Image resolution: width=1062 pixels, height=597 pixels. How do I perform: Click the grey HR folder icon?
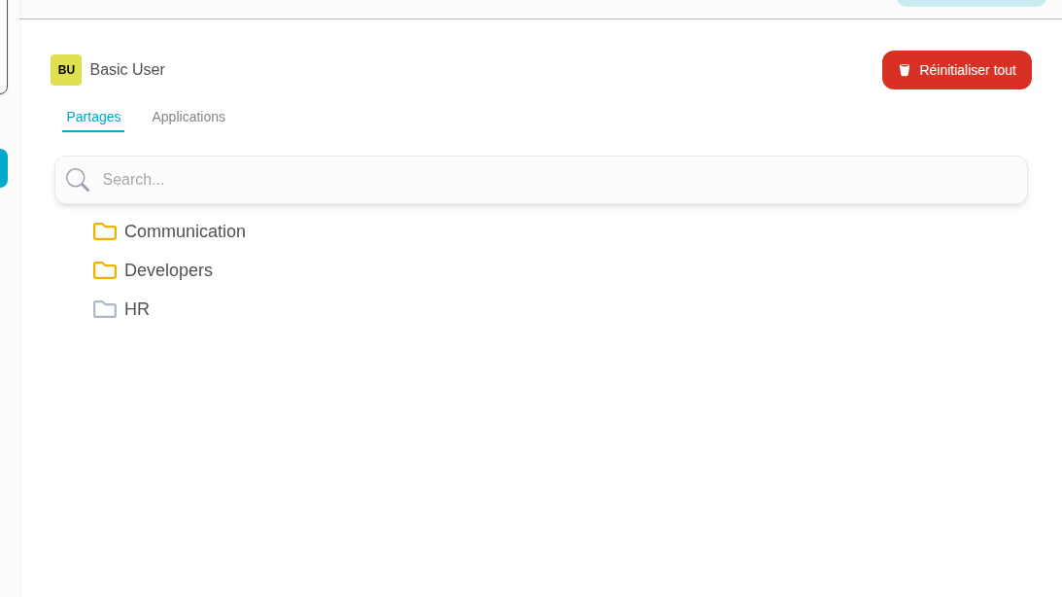[x=105, y=309]
